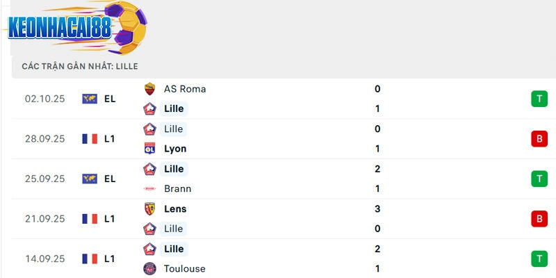Click the green T badge for the AS Roma match
The height and width of the screenshot is (278, 556).
[x=539, y=99]
